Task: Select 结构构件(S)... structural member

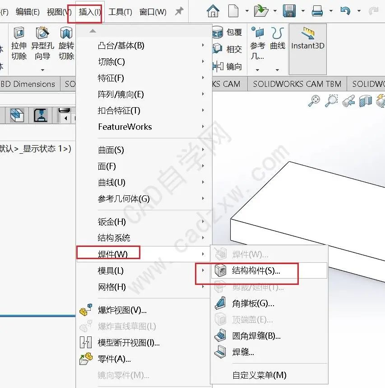Action: (269, 270)
